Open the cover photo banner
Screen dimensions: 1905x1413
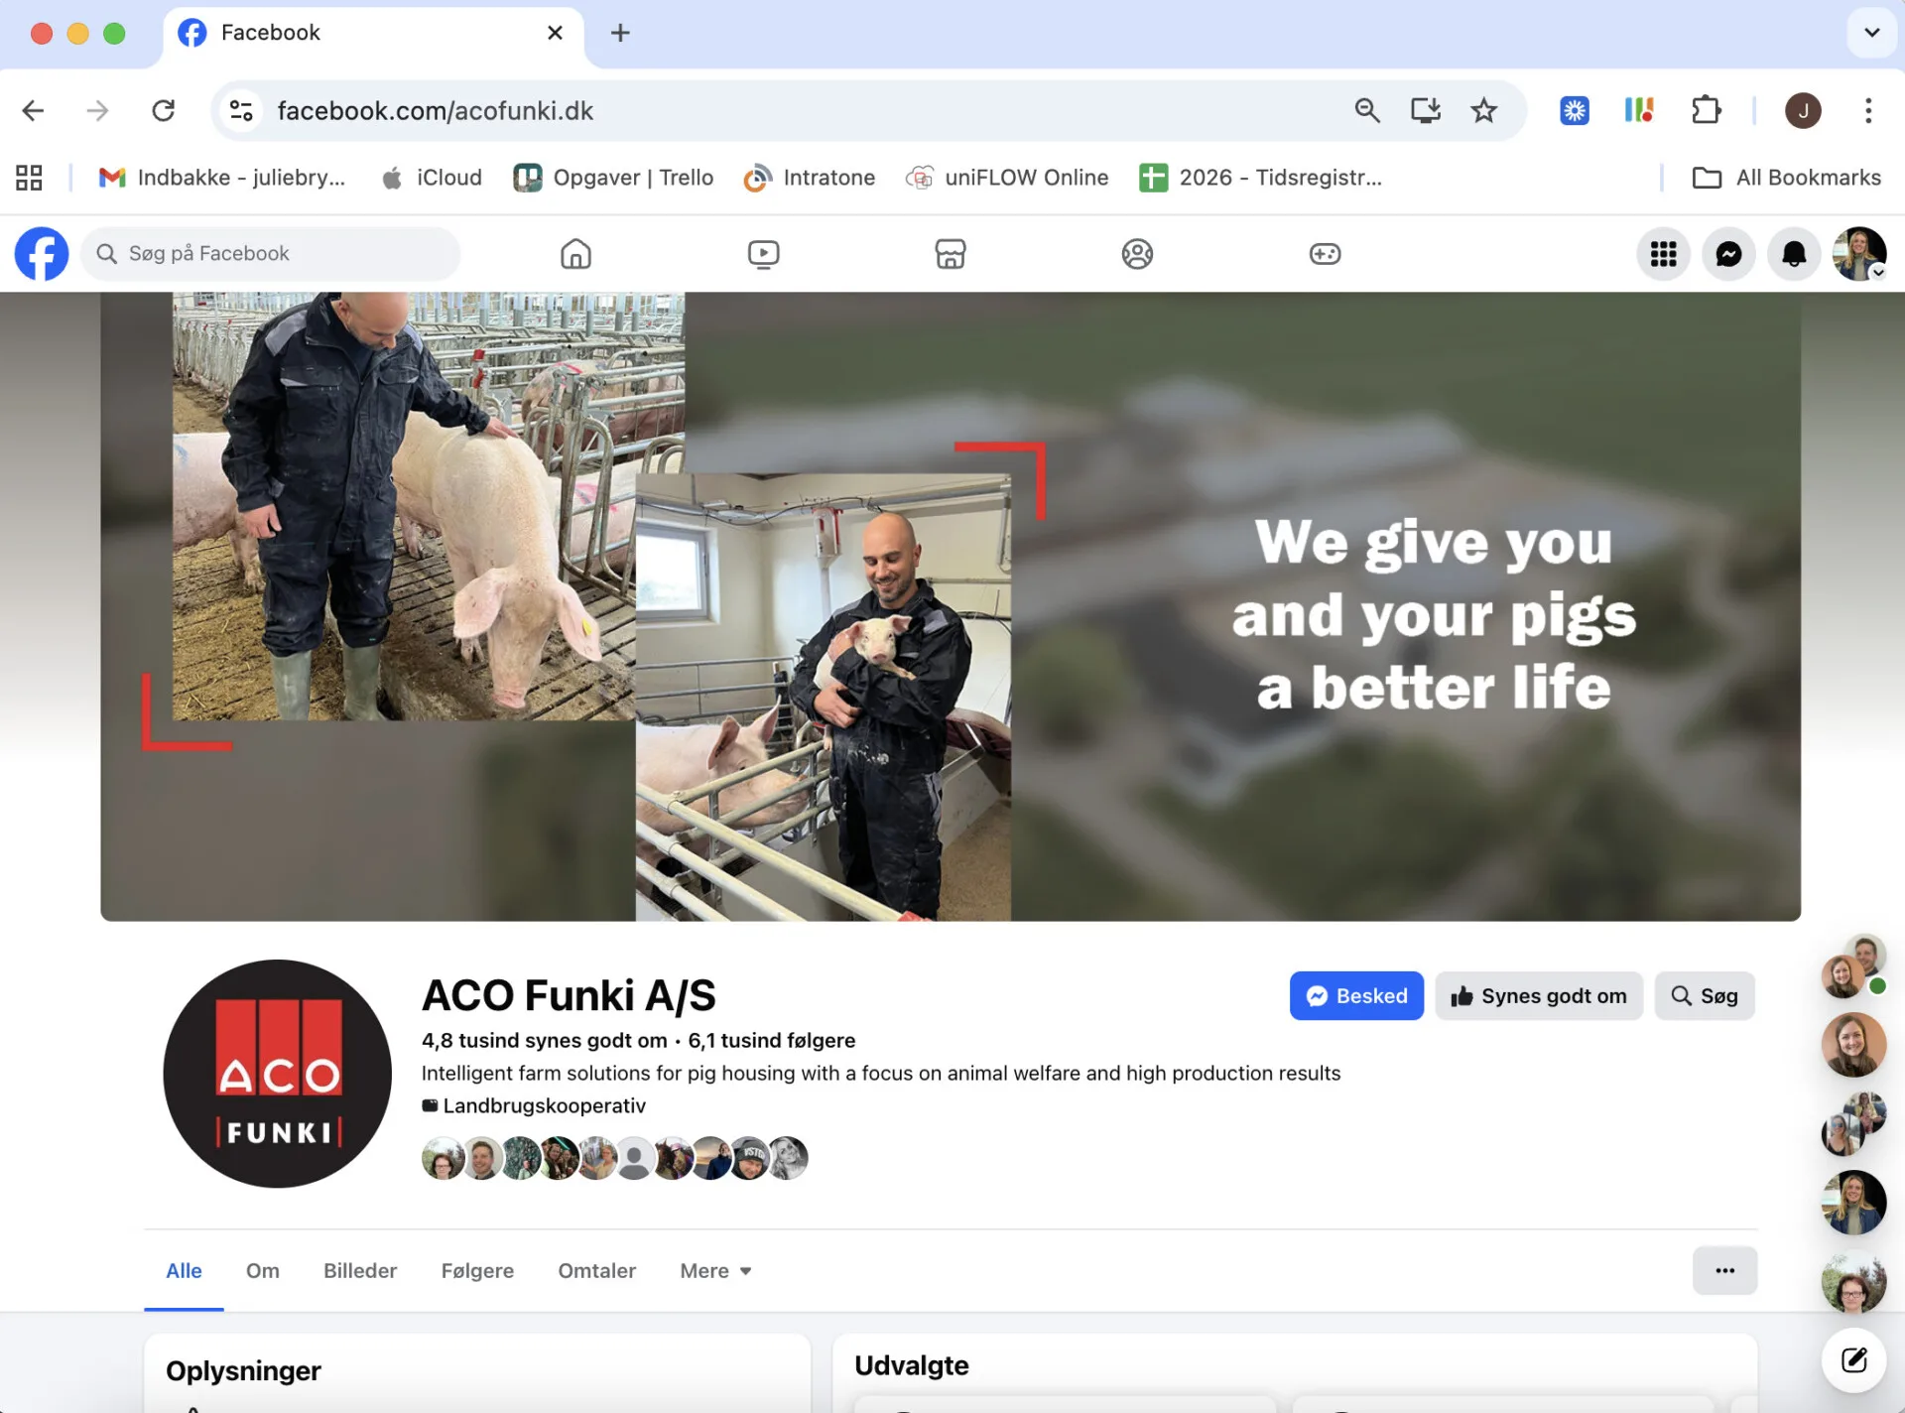click(x=951, y=606)
